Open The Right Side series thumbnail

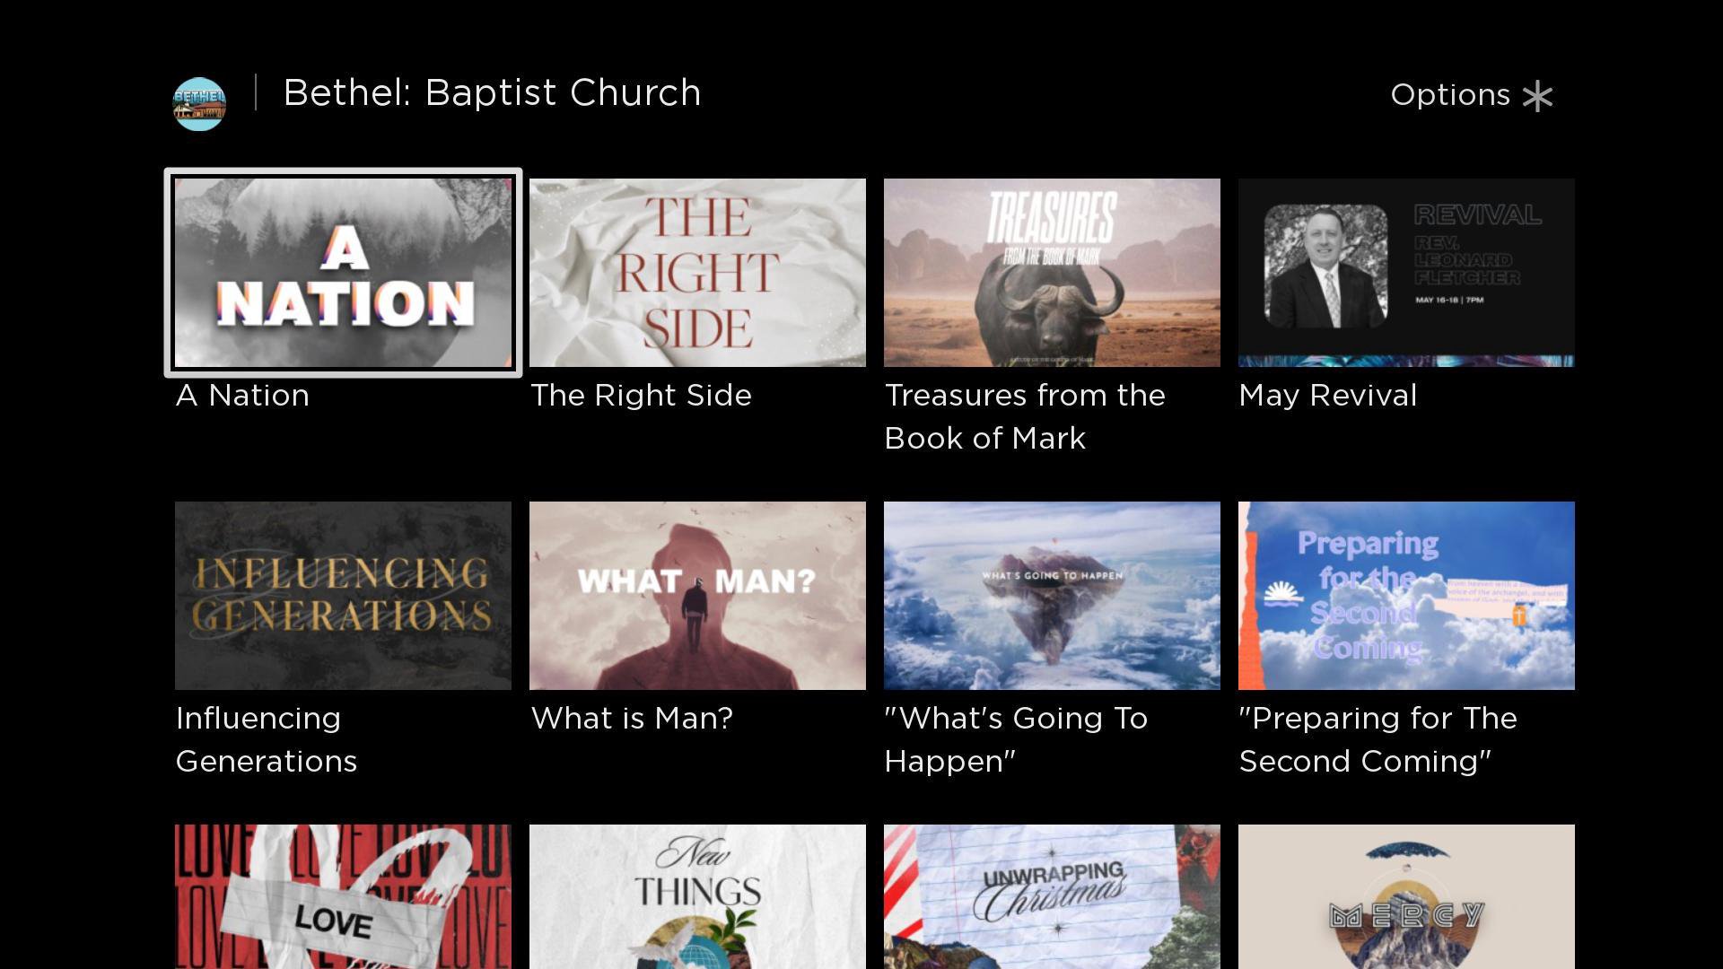(x=697, y=273)
